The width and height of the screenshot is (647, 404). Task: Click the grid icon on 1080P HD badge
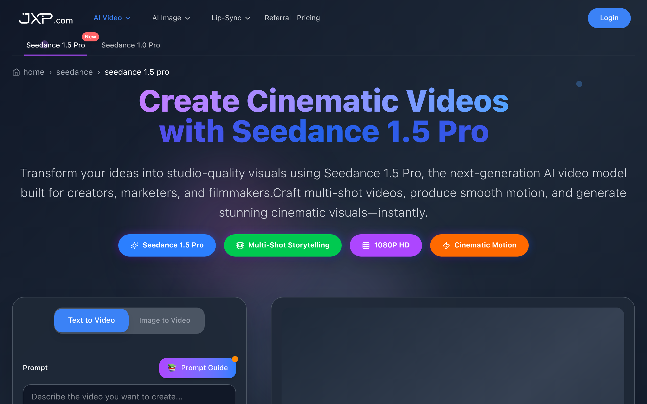pos(366,245)
